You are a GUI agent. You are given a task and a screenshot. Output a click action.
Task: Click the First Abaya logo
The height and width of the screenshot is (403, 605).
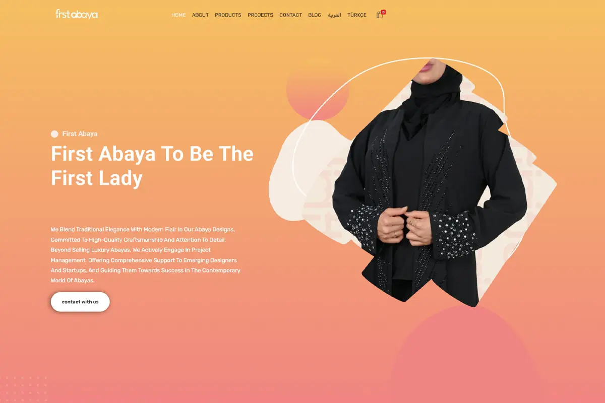(77, 14)
